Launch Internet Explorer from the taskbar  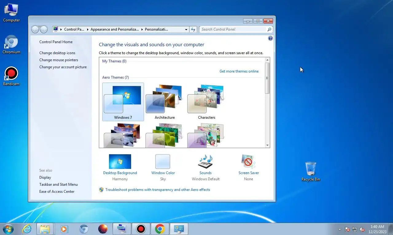[x=27, y=229]
